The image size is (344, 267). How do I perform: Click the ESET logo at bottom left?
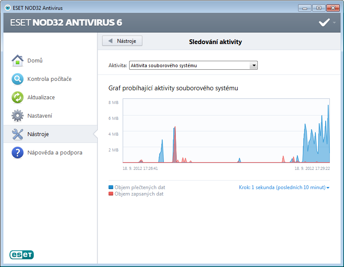pos(21,255)
